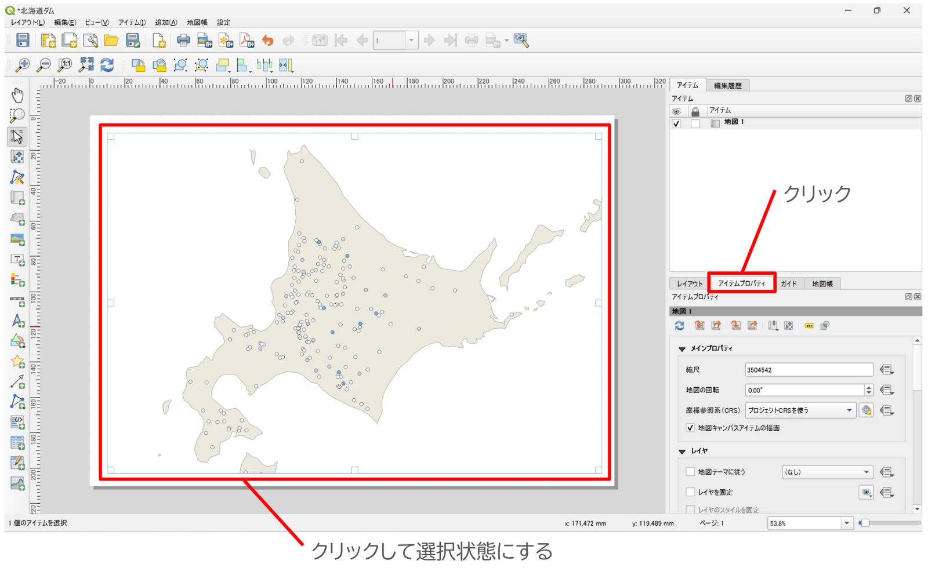Save the layout with the floppy disk icon
Image resolution: width=928 pixels, height=575 pixels.
(23, 40)
